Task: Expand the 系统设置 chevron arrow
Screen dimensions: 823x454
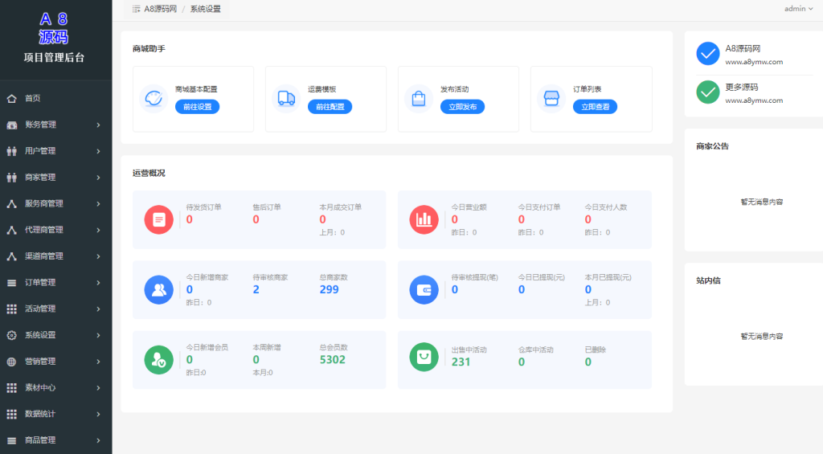Action: 98,335
